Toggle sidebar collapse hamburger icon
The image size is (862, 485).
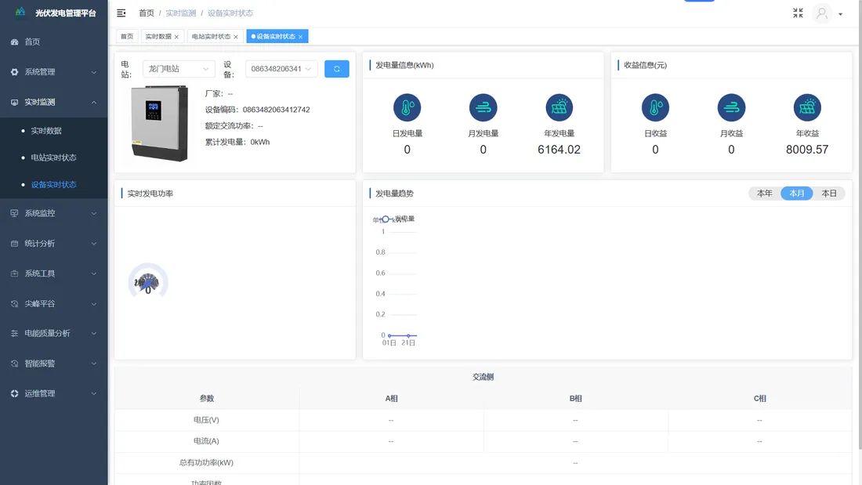[121, 13]
